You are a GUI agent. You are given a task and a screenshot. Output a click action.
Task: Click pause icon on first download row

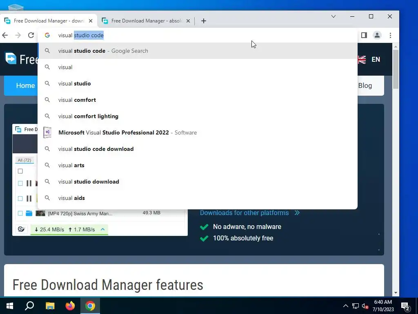pyautogui.click(x=29, y=183)
